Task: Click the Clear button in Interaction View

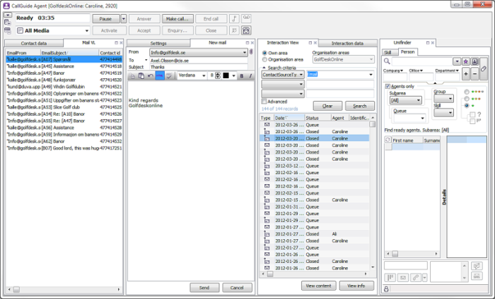Action: (x=327, y=106)
